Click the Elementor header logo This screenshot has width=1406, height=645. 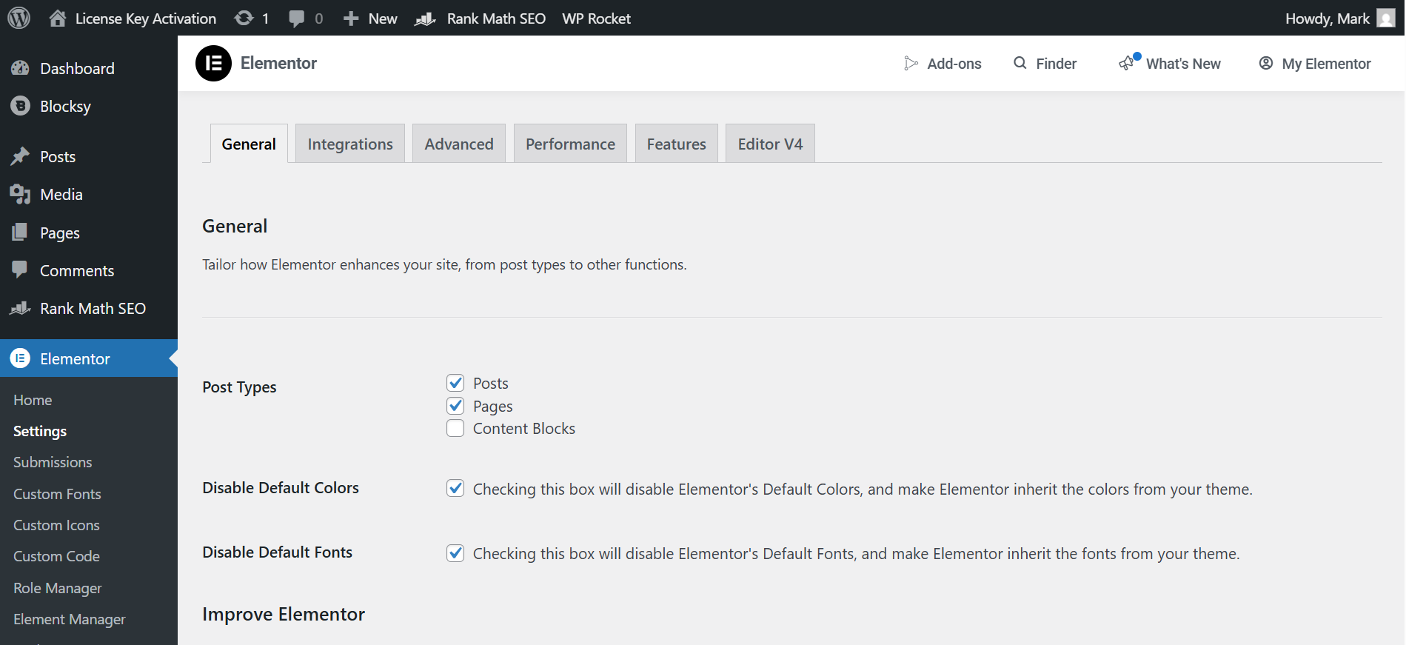[213, 63]
